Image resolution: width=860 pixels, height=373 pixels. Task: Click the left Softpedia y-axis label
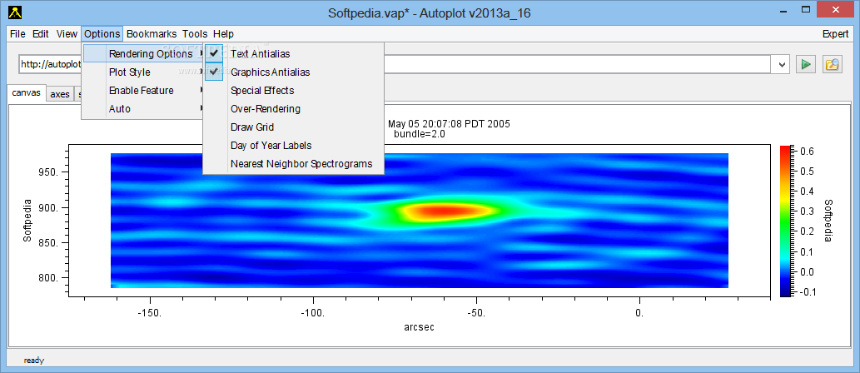click(27, 221)
